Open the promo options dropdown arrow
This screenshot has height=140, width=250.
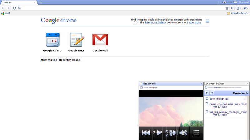207,21
